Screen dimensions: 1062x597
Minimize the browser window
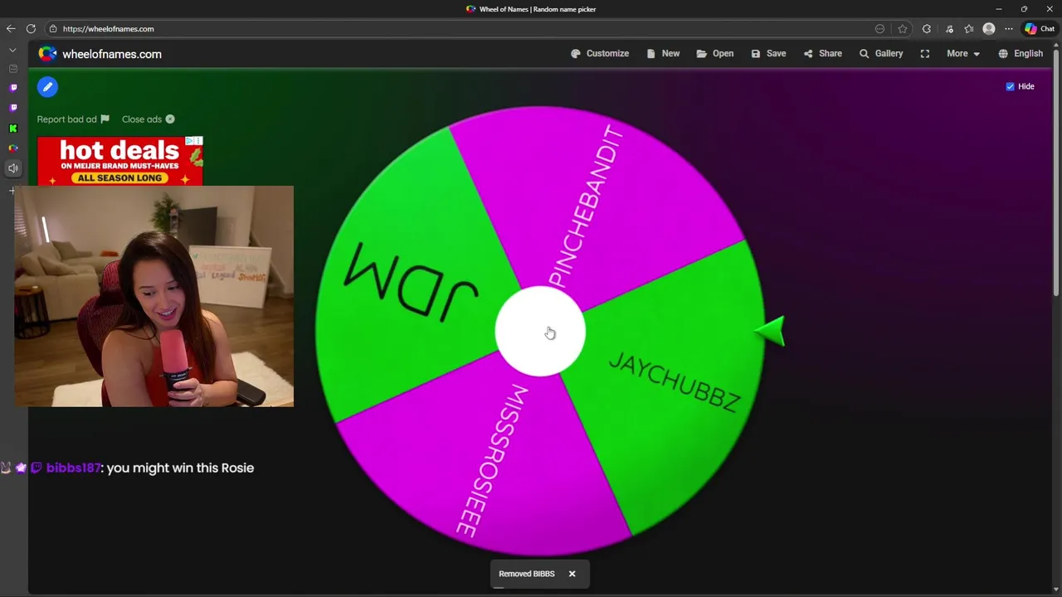[x=999, y=9]
